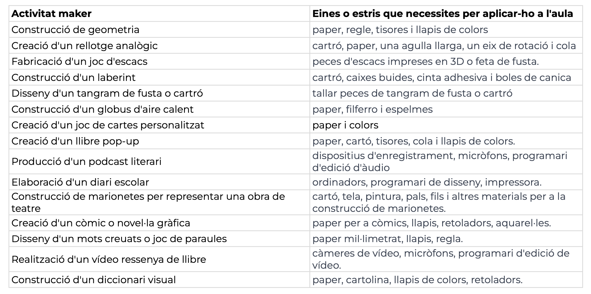Viewport: 591px width, 294px height.
Task: Click the 'peces d'escacs impreses en 3D' cell
Action: [x=425, y=61]
